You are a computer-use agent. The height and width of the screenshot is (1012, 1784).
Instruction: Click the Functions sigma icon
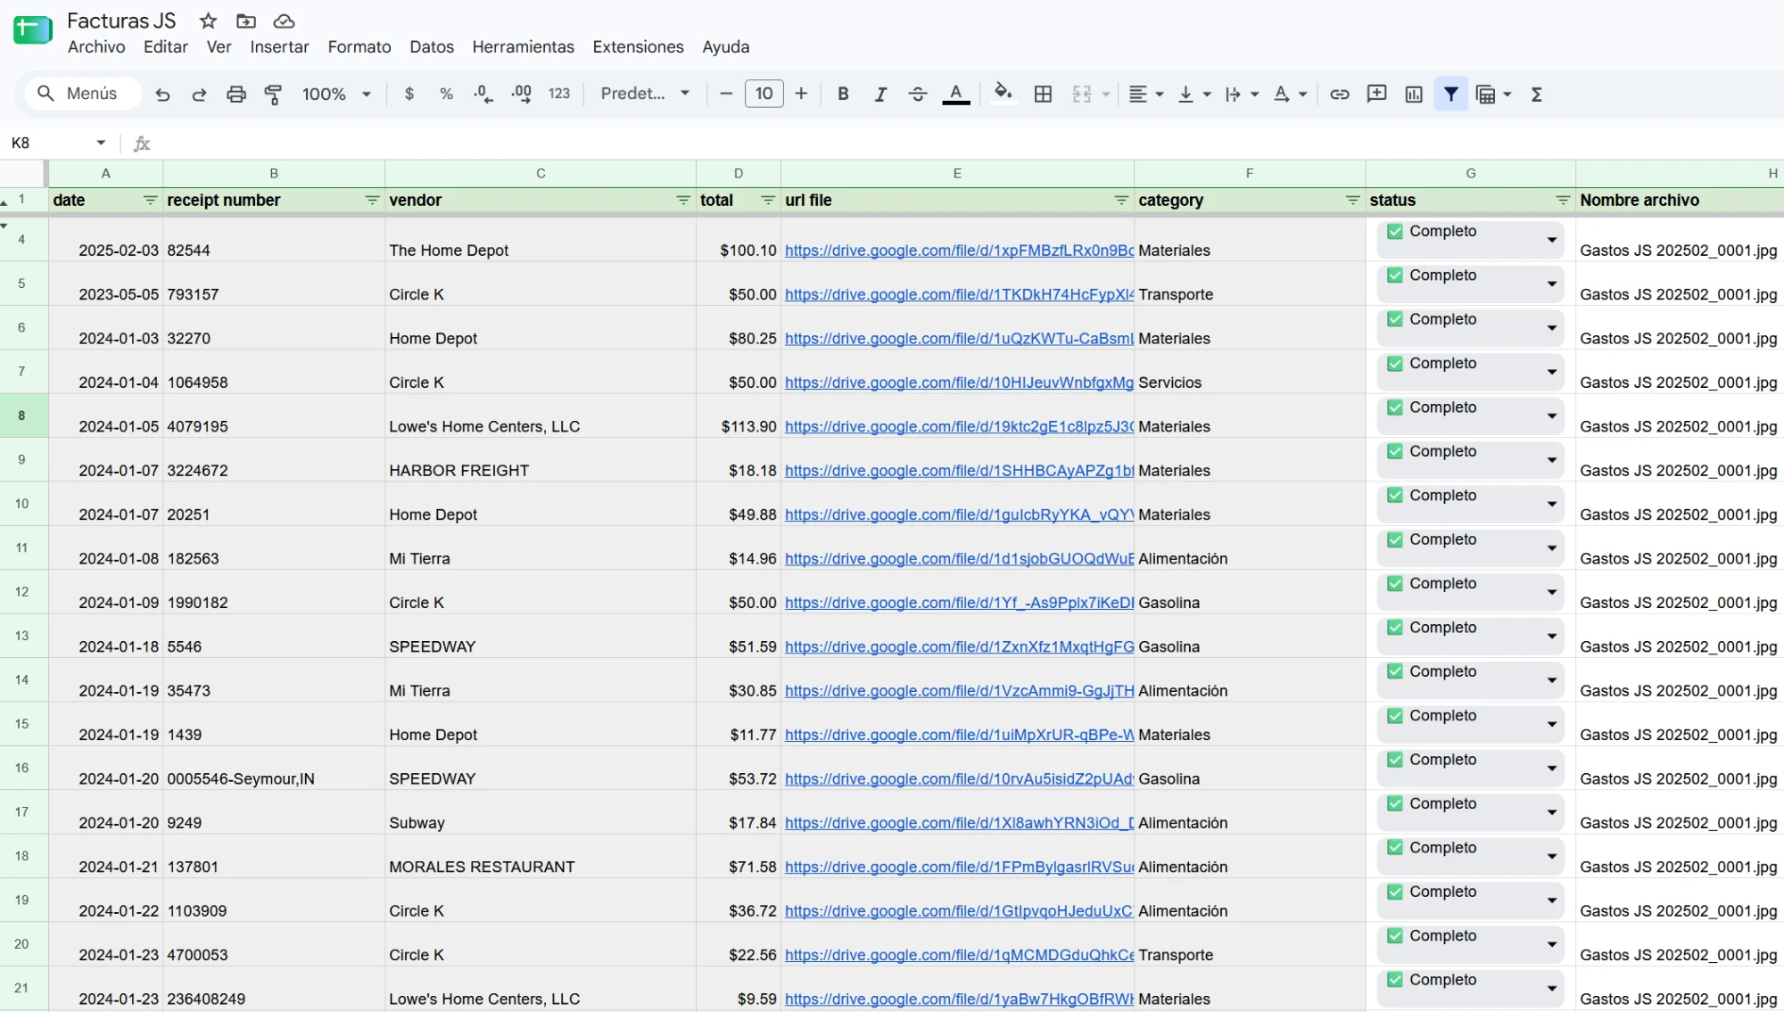[1537, 94]
